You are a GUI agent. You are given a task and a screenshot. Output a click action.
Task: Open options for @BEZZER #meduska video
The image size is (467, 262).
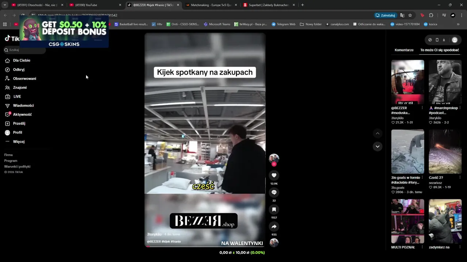pyautogui.click(x=422, y=108)
